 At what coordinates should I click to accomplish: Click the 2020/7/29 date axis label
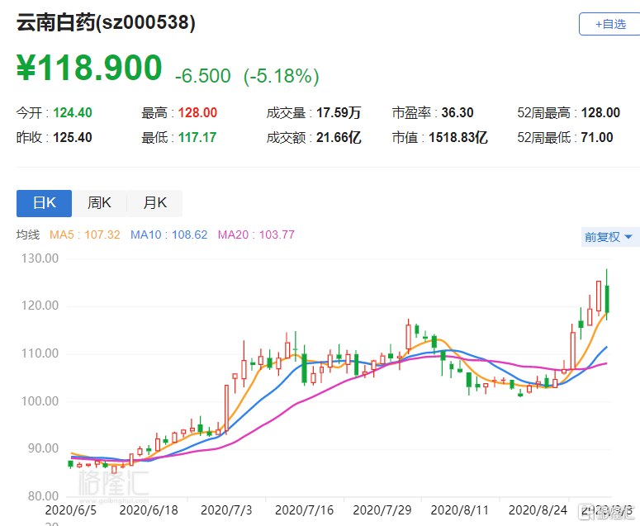pyautogui.click(x=382, y=510)
